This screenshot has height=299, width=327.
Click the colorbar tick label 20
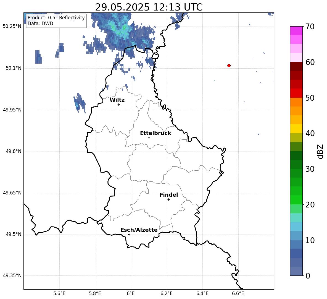tap(310, 205)
